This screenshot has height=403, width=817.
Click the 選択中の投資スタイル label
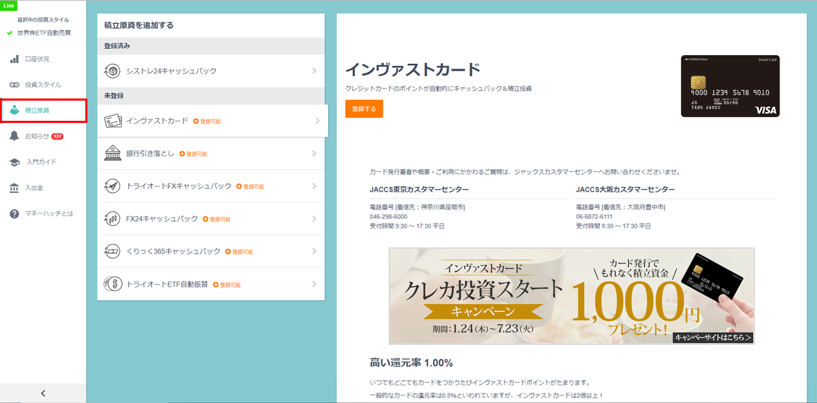[43, 20]
